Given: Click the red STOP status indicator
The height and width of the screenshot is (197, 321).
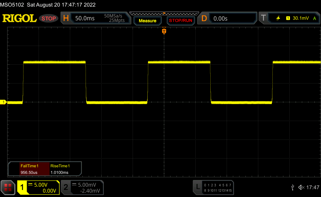Looking at the screenshot, I should 49,18.
